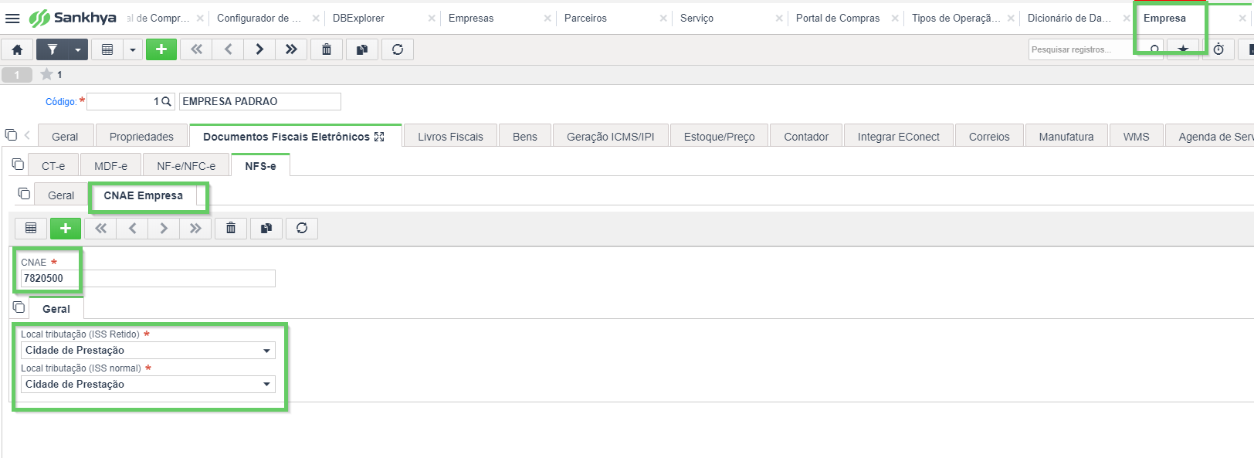This screenshot has height=458, width=1254.
Task: Open the NF-e/NFC-e sub-tab
Action: coord(186,165)
